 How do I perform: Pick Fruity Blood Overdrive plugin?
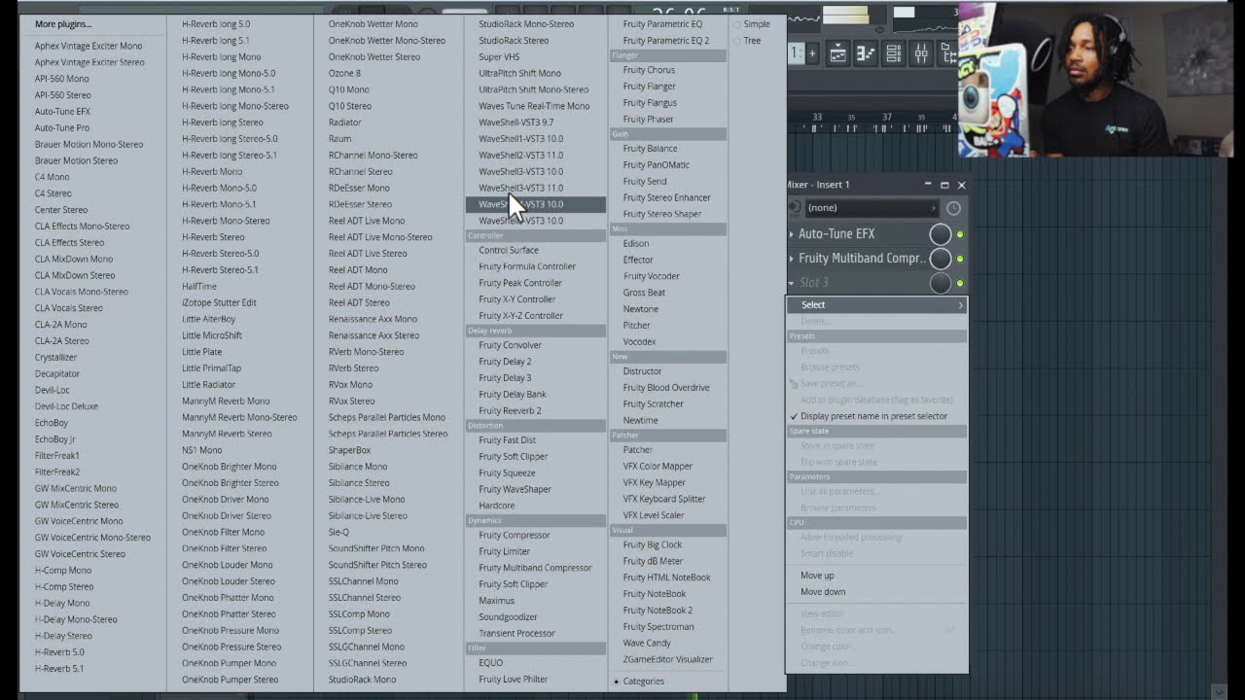(666, 388)
